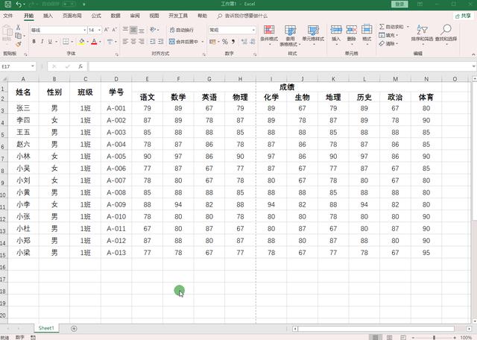Increase font size with larger A
The height and width of the screenshot is (340, 477).
107,30
